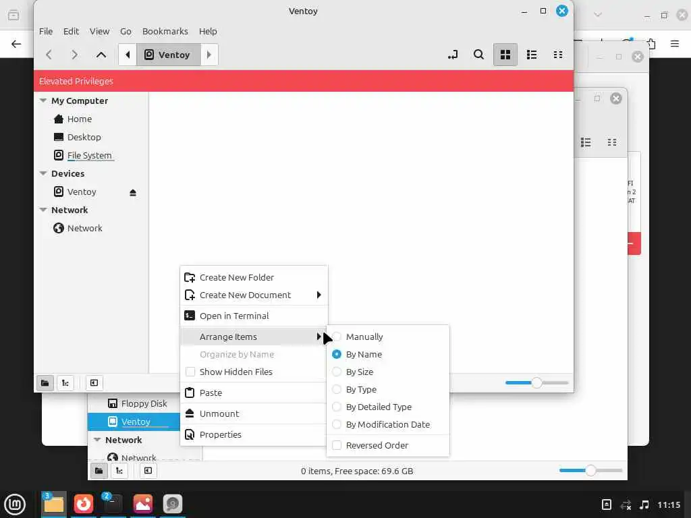Collapse the Network section in the back window
Image resolution: width=691 pixels, height=518 pixels.
coord(97,440)
